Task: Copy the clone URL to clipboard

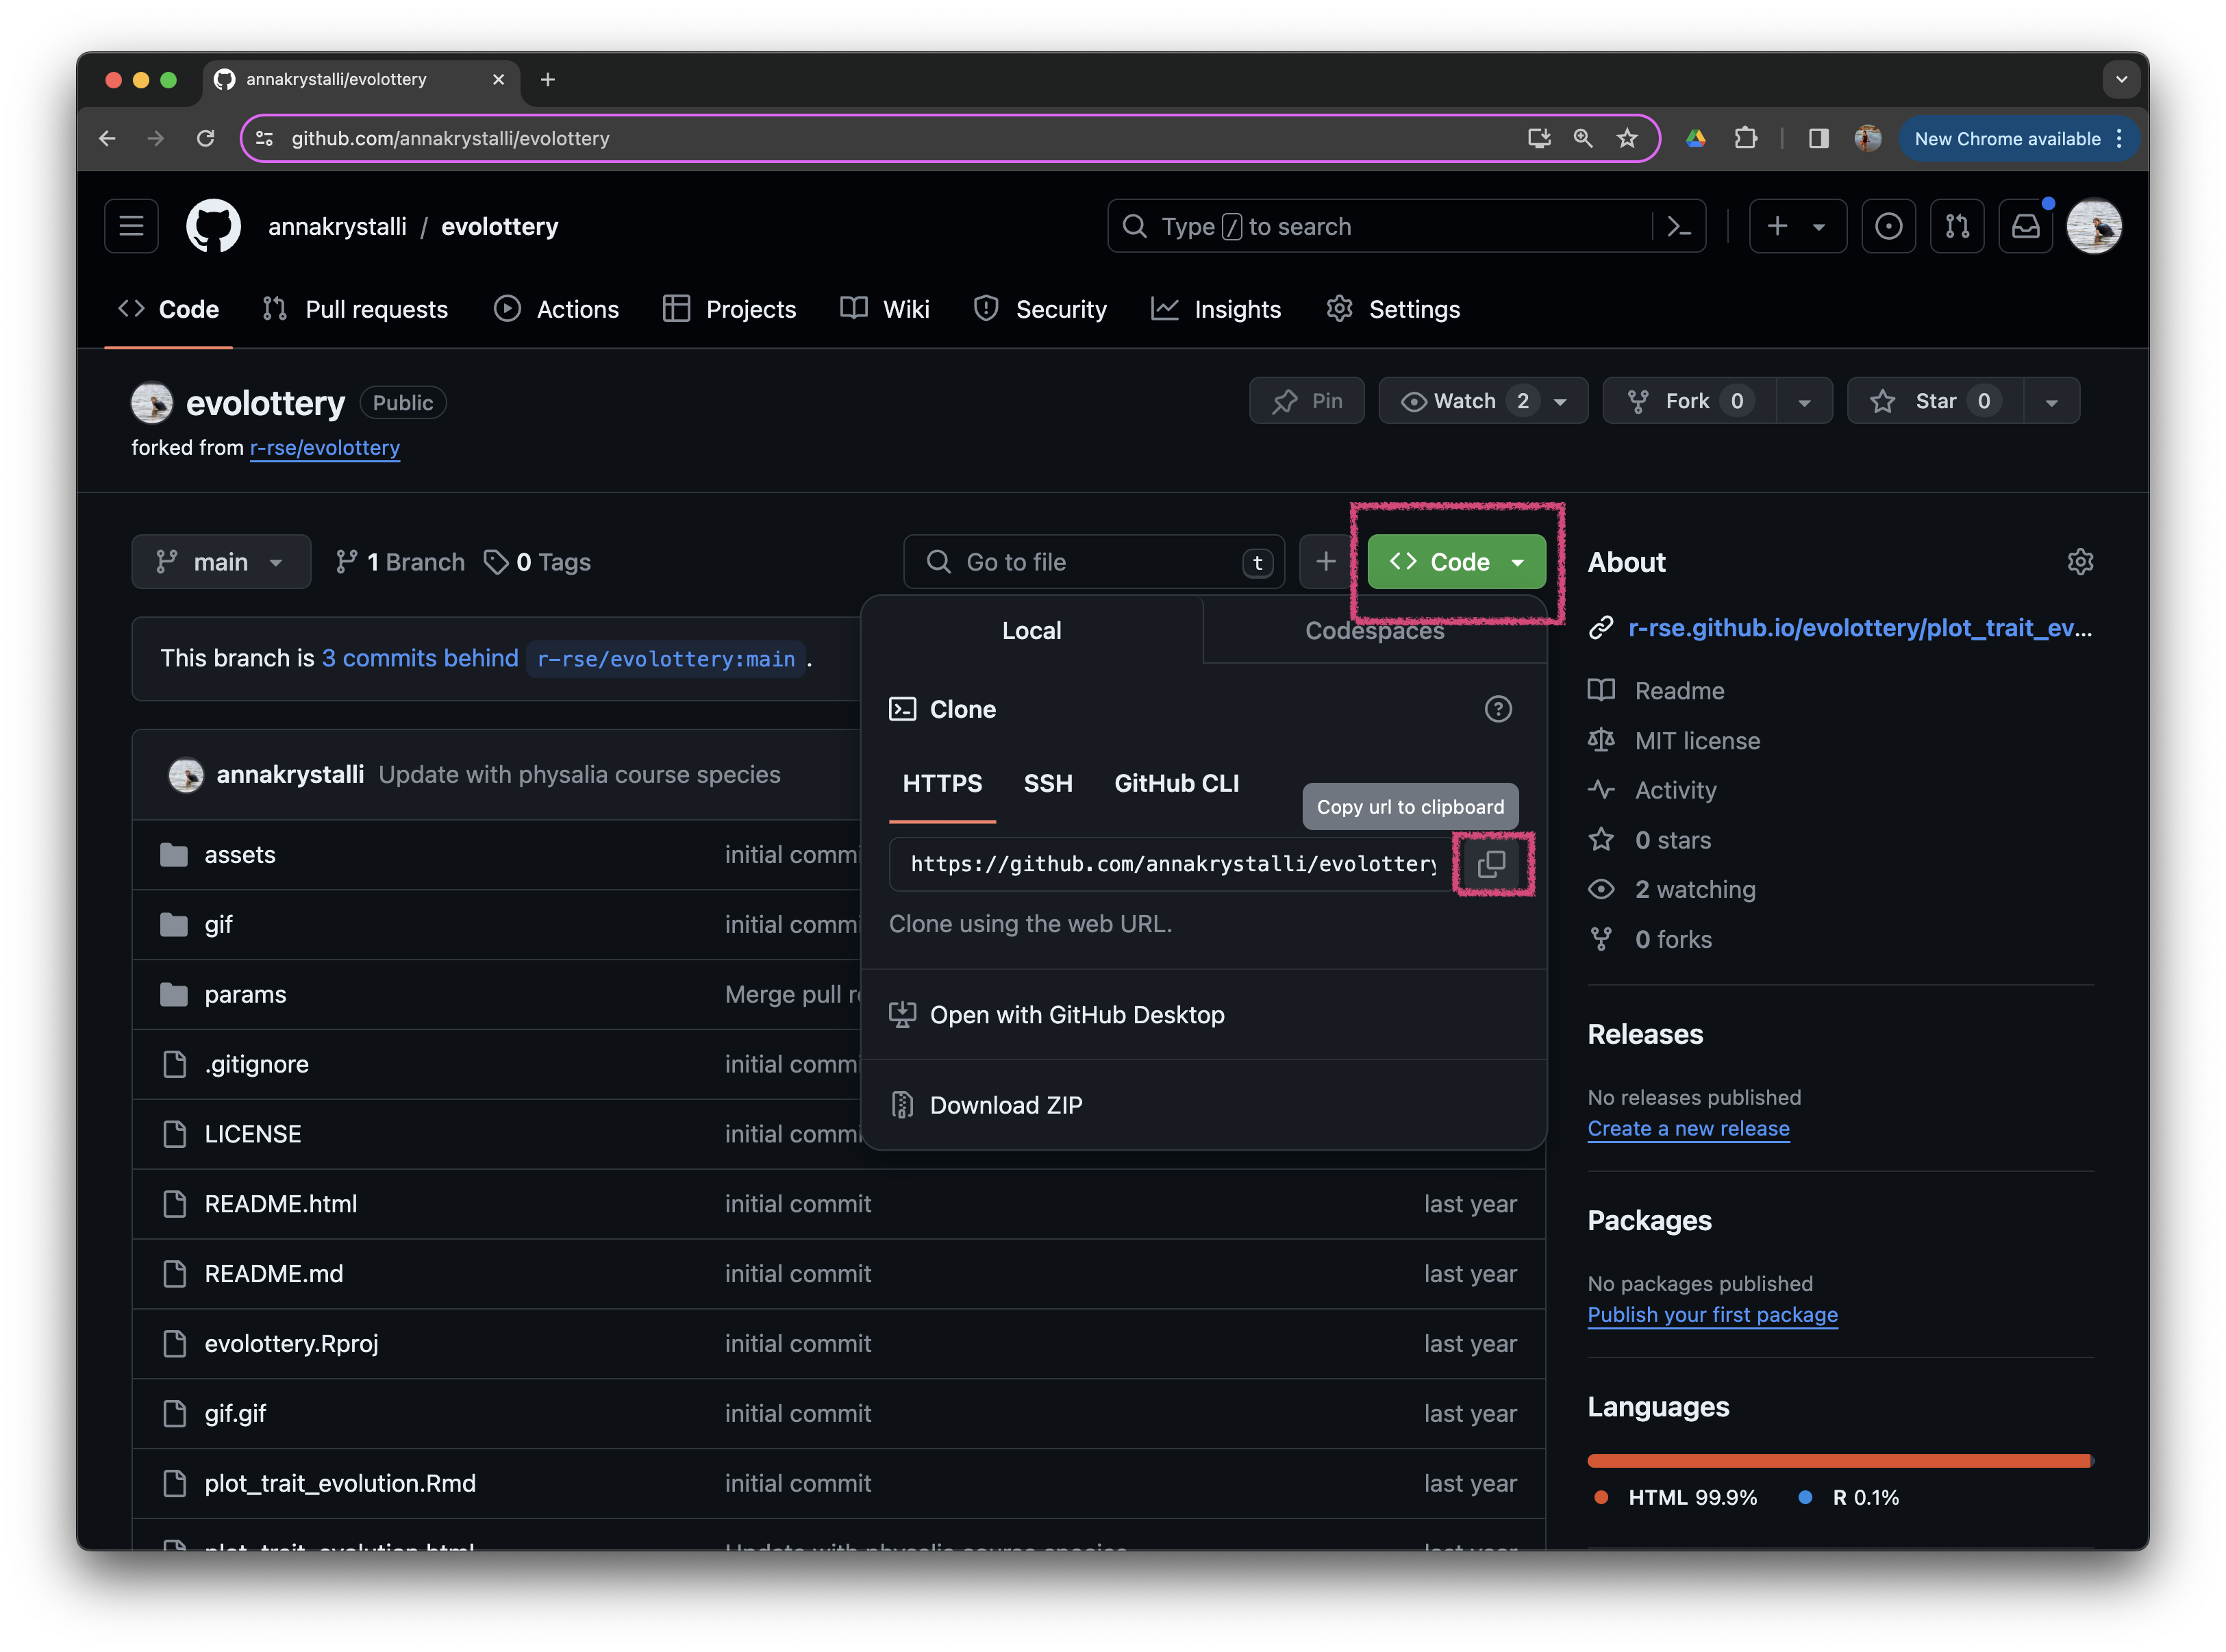Action: point(1490,863)
